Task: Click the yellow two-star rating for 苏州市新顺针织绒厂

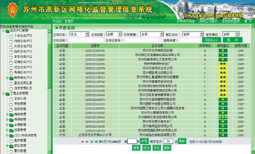Action: tap(223, 64)
